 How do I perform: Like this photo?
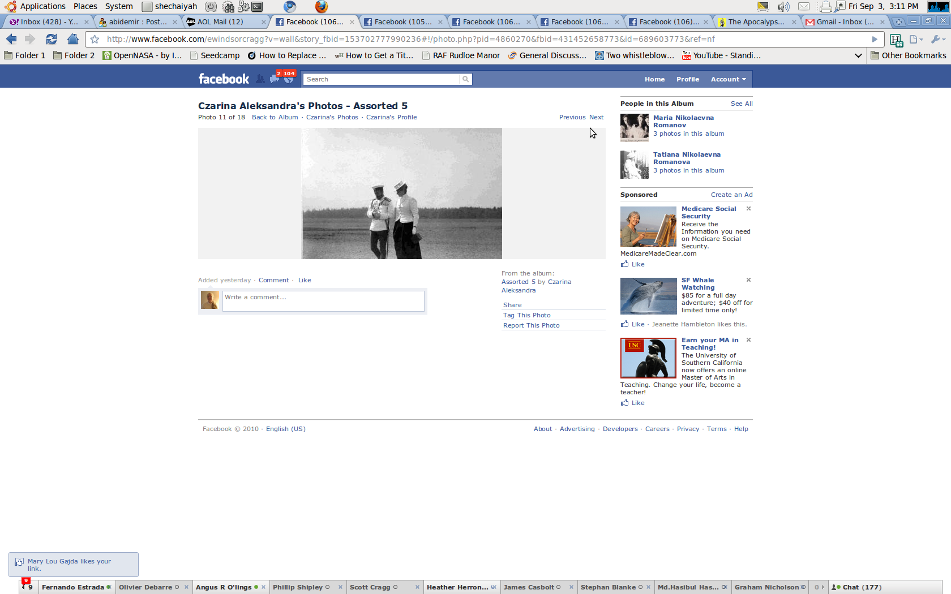click(305, 280)
